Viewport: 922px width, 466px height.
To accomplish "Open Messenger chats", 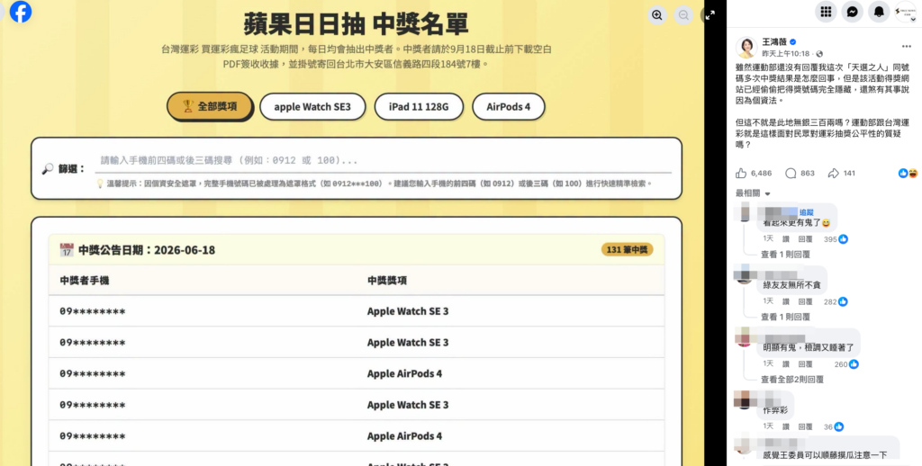I will (x=852, y=12).
